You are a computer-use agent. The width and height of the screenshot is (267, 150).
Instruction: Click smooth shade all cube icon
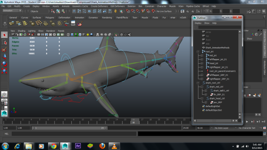72,35
